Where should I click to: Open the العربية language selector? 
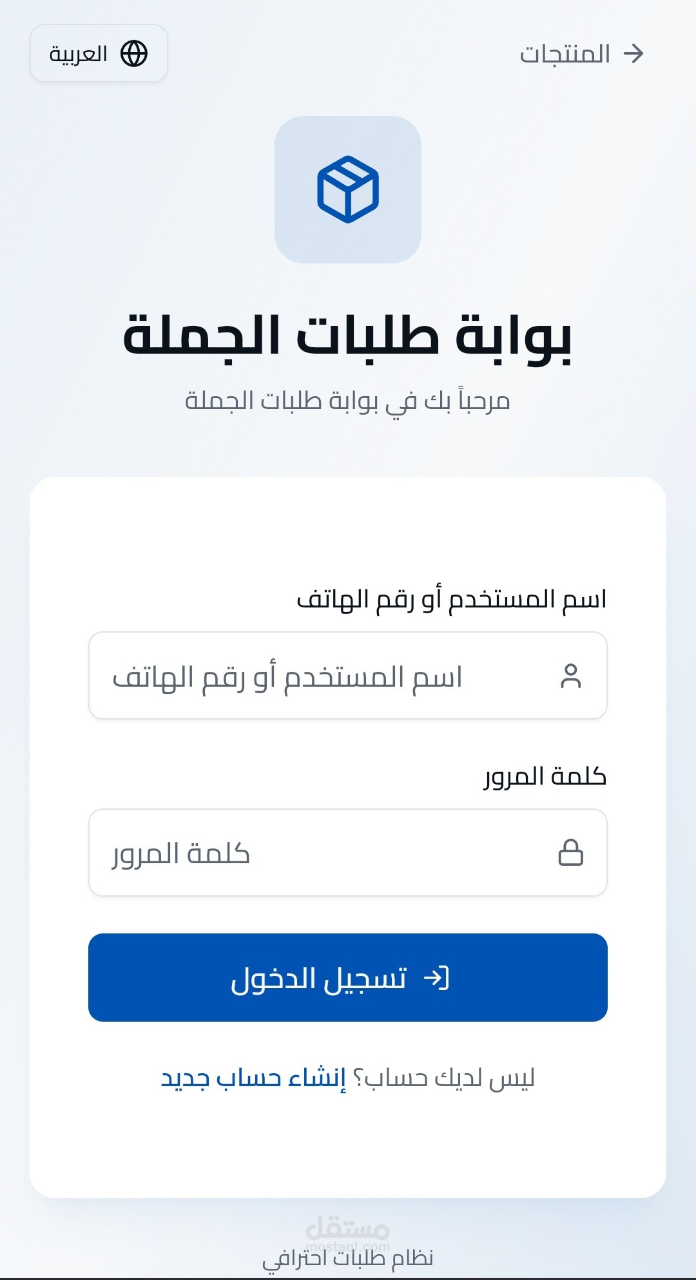click(99, 53)
